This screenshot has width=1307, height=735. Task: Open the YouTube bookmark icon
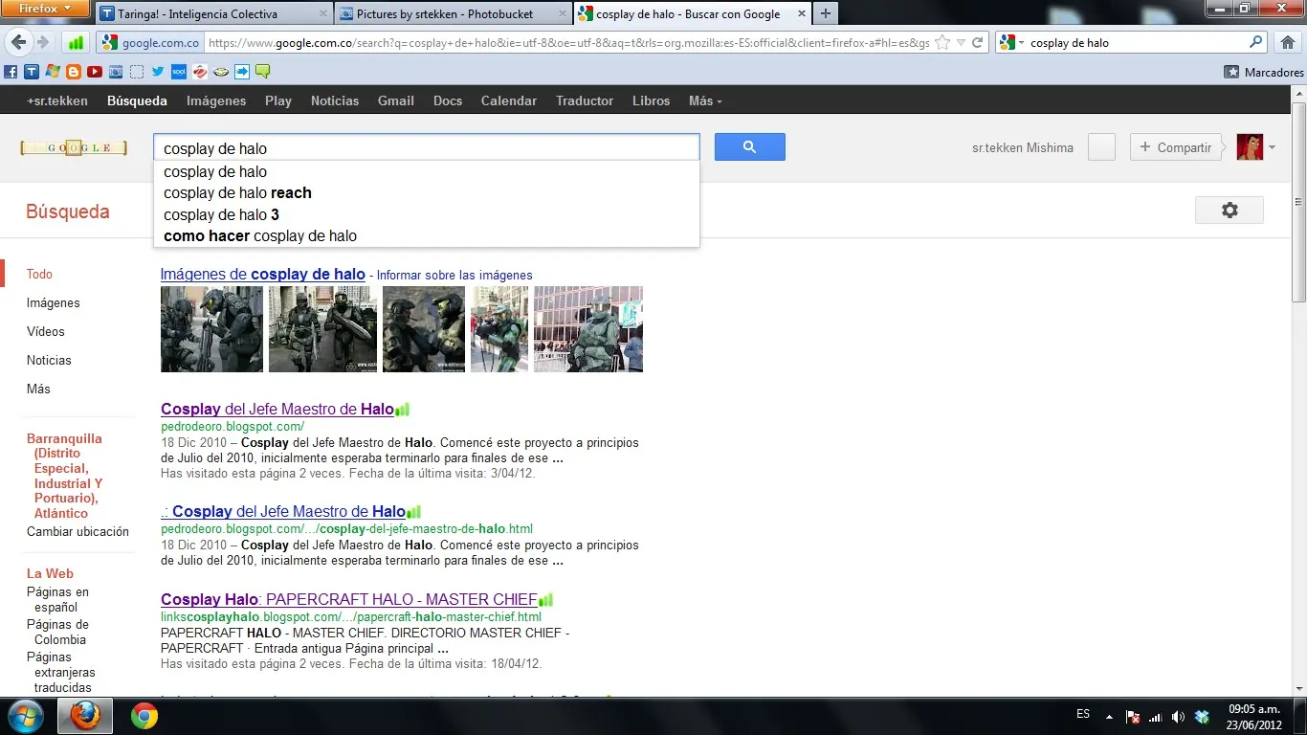click(95, 72)
